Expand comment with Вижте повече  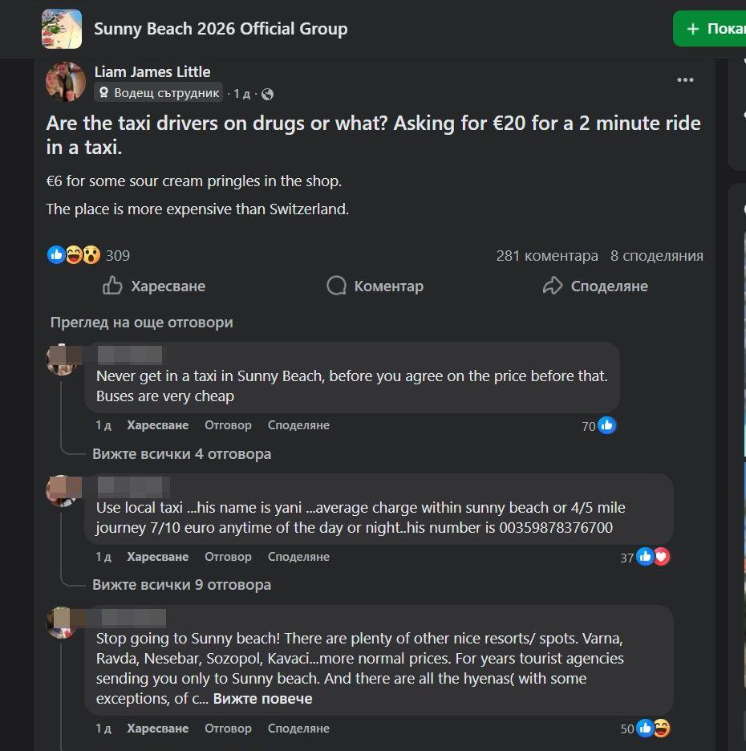[x=262, y=699]
